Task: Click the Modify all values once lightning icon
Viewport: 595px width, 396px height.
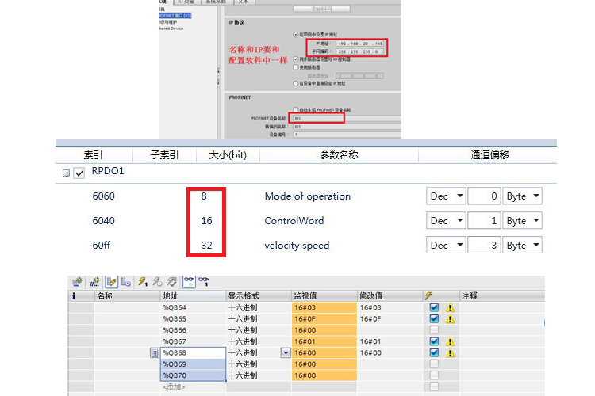Action: tap(142, 282)
